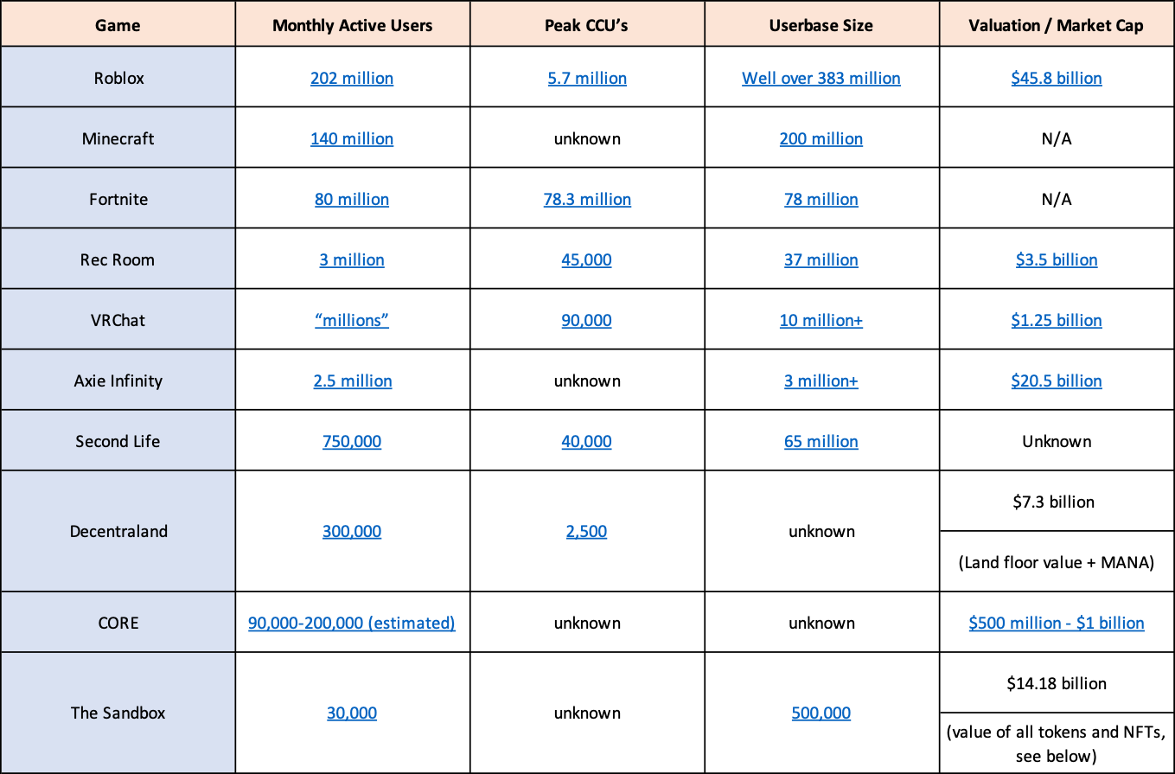Select the '$14.18 billion' cell
The width and height of the screenshot is (1175, 774).
click(1057, 683)
